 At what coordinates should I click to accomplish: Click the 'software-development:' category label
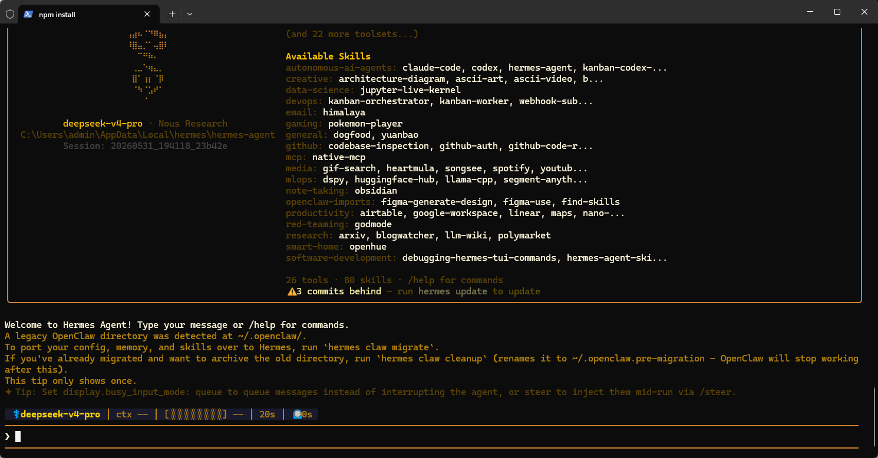coord(341,258)
